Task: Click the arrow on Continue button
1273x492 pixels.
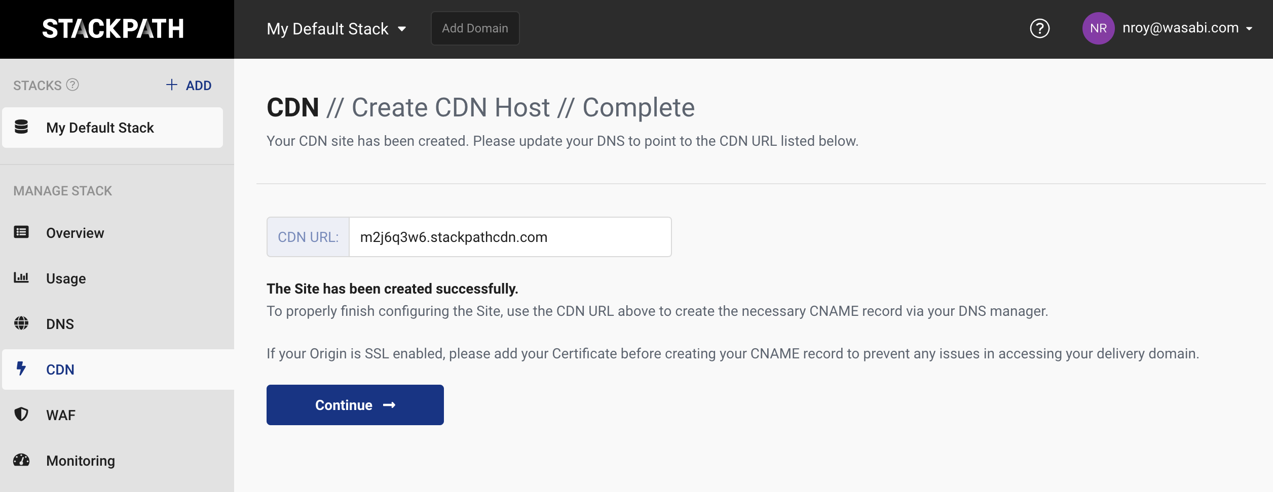Action: coord(389,405)
